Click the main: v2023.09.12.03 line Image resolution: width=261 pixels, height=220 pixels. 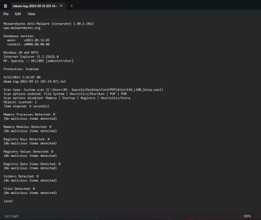(x=28, y=40)
